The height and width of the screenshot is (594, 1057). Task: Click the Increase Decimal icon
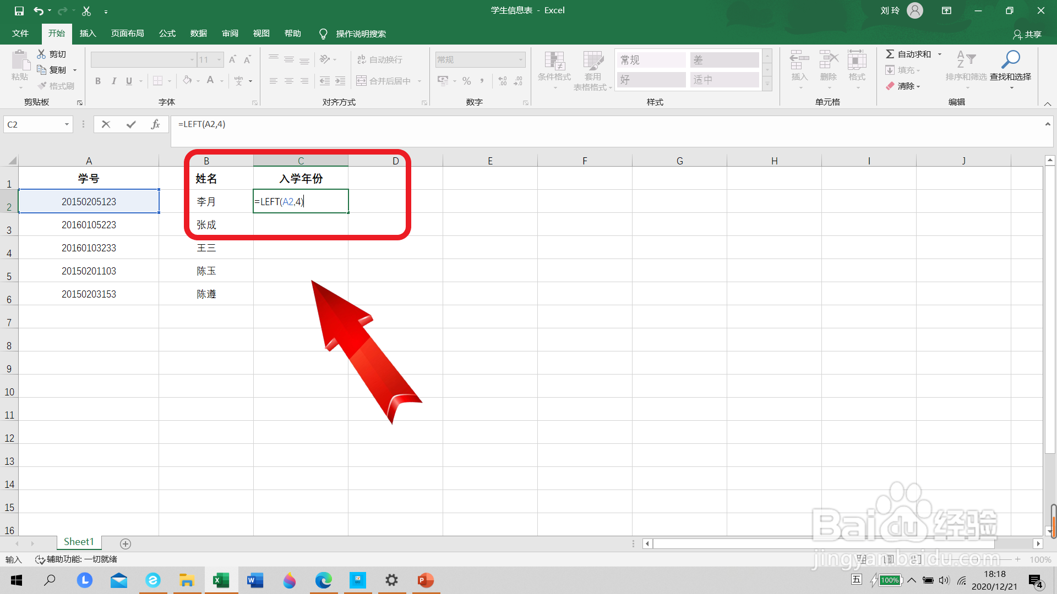click(x=503, y=81)
